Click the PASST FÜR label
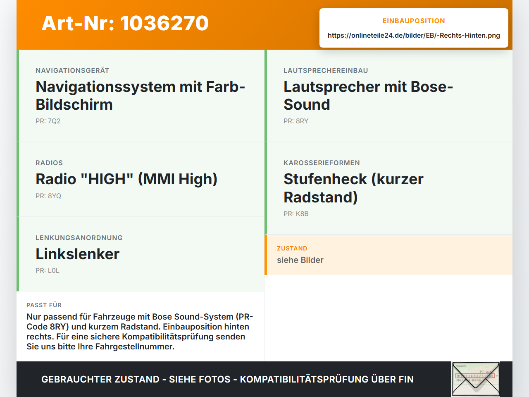This screenshot has height=397, width=529. [x=44, y=305]
